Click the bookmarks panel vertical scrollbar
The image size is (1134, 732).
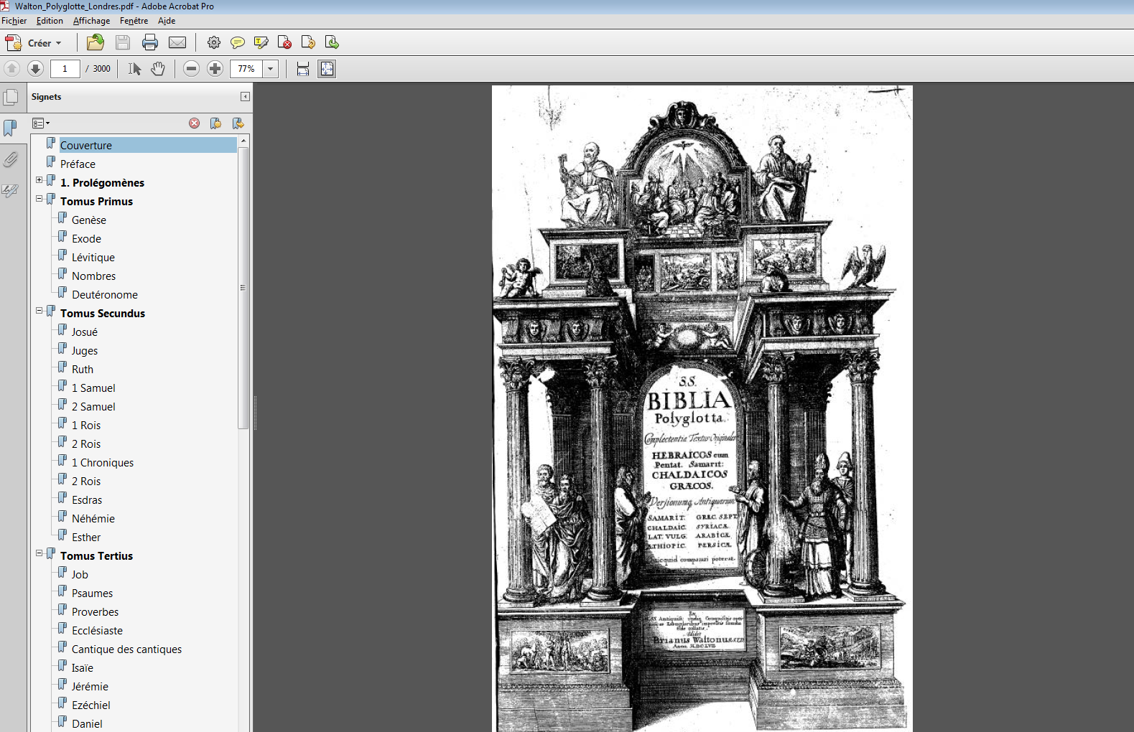[243, 288]
